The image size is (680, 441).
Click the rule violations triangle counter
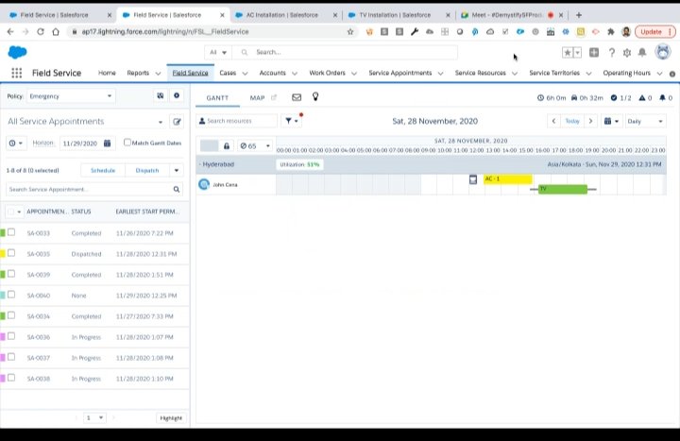[x=645, y=98]
